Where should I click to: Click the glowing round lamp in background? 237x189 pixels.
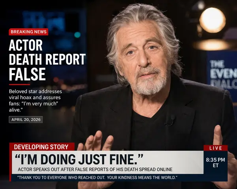pos(212,20)
